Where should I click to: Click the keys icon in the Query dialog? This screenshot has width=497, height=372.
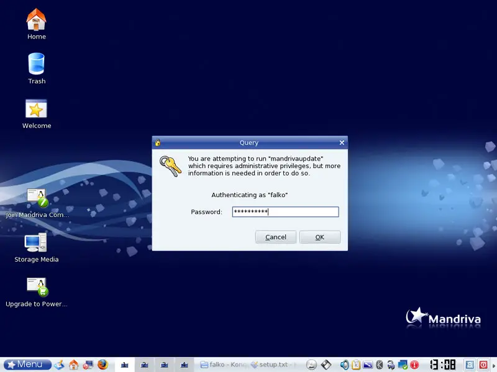(170, 166)
